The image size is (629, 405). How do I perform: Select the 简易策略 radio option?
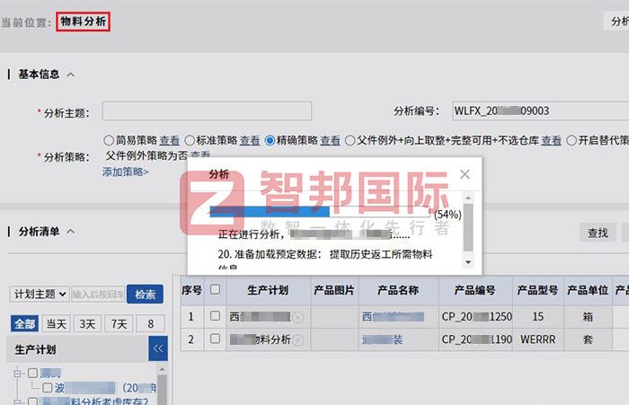(x=109, y=140)
